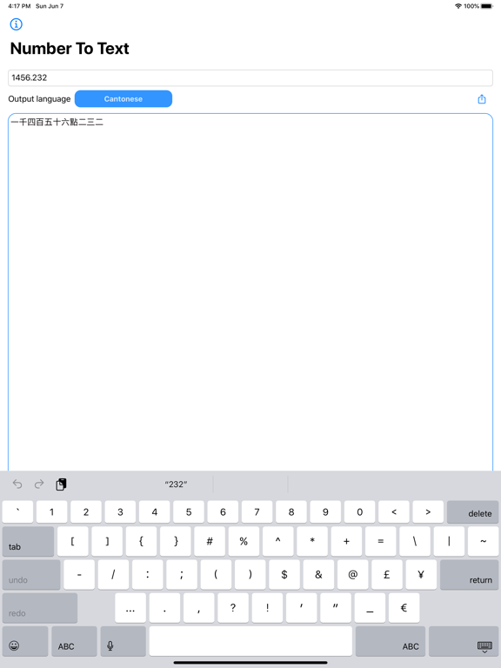Tap the colon key
The image size is (501, 668).
click(x=147, y=575)
